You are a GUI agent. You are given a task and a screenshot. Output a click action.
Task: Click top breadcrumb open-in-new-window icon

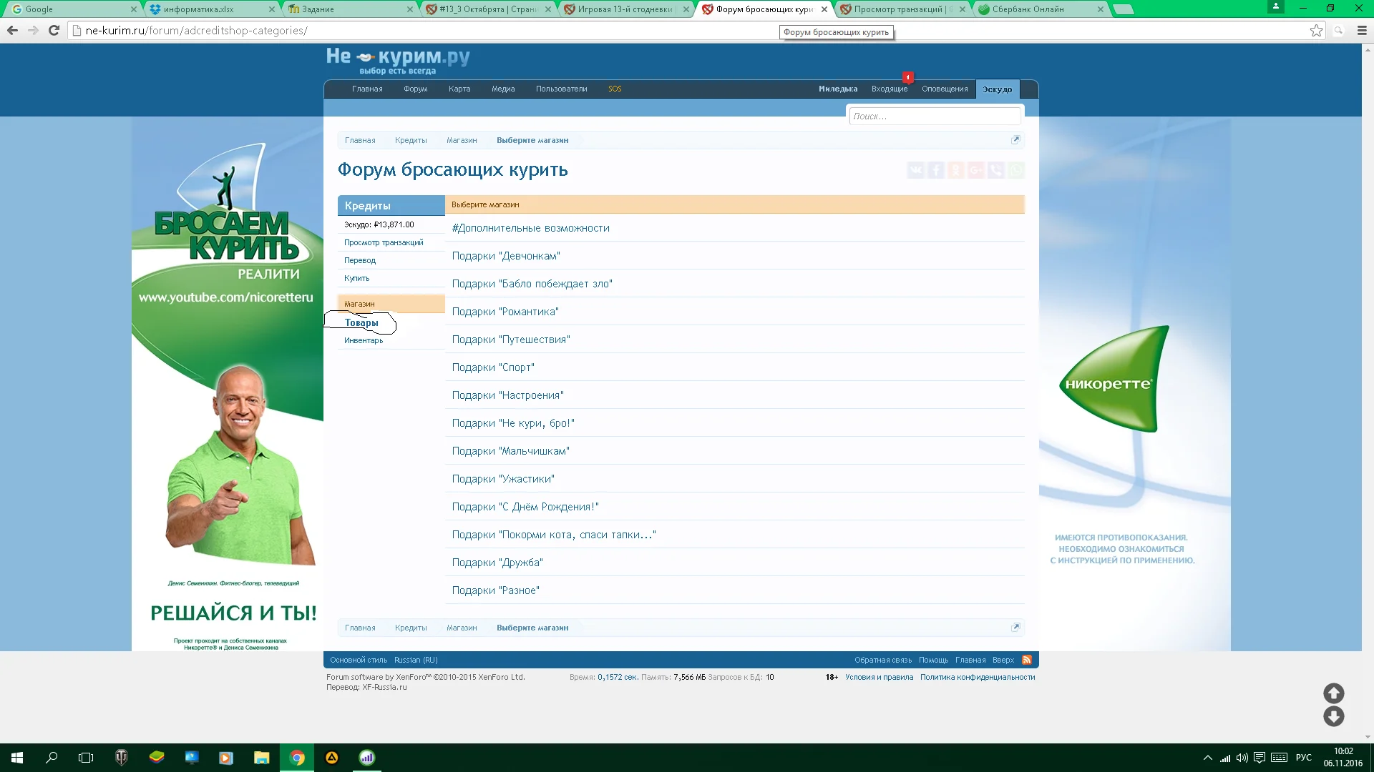click(x=1015, y=140)
